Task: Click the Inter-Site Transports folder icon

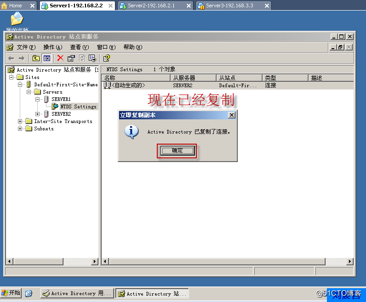Action: [29, 121]
